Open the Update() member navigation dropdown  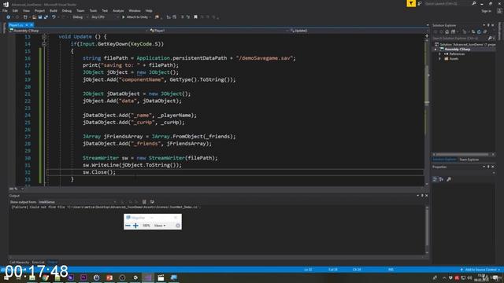[359, 31]
